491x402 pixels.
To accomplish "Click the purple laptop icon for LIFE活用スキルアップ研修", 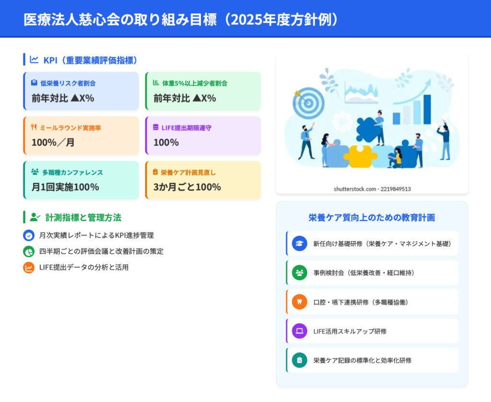I will coord(300,331).
